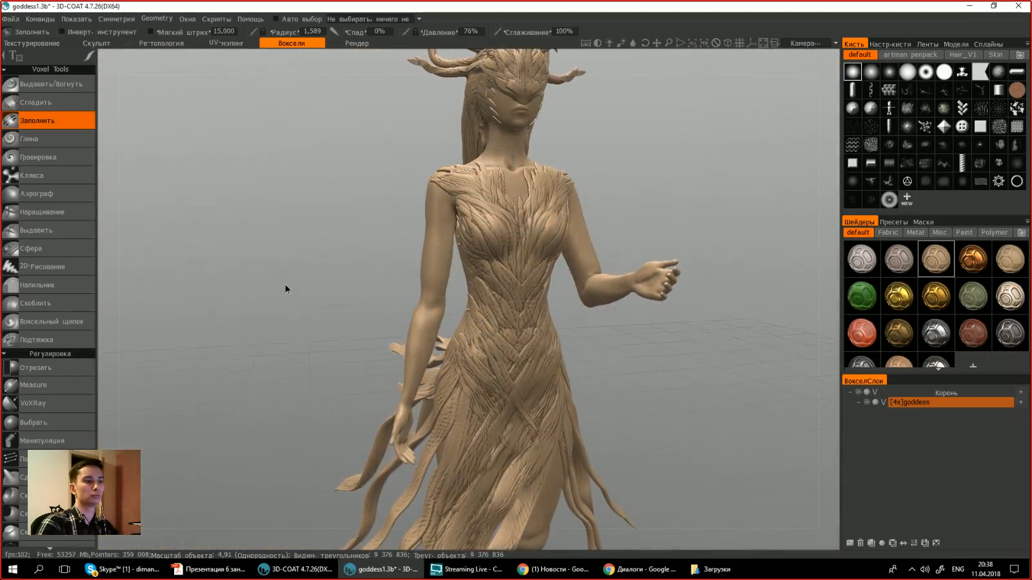Select the Воксельный щипок tool
Image resolution: width=1032 pixels, height=580 pixels.
point(48,322)
